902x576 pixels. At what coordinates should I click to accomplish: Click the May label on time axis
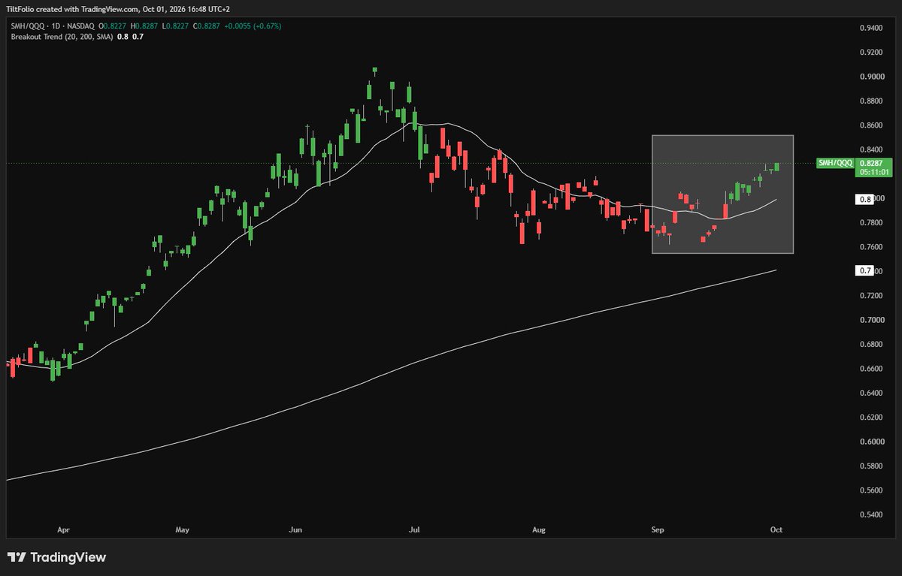(182, 530)
